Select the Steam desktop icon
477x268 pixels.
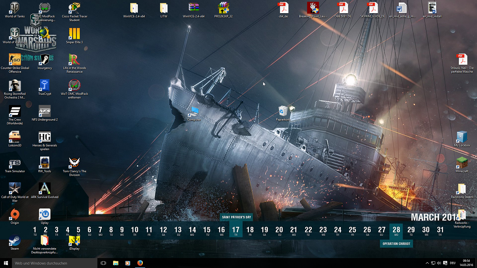point(14,242)
